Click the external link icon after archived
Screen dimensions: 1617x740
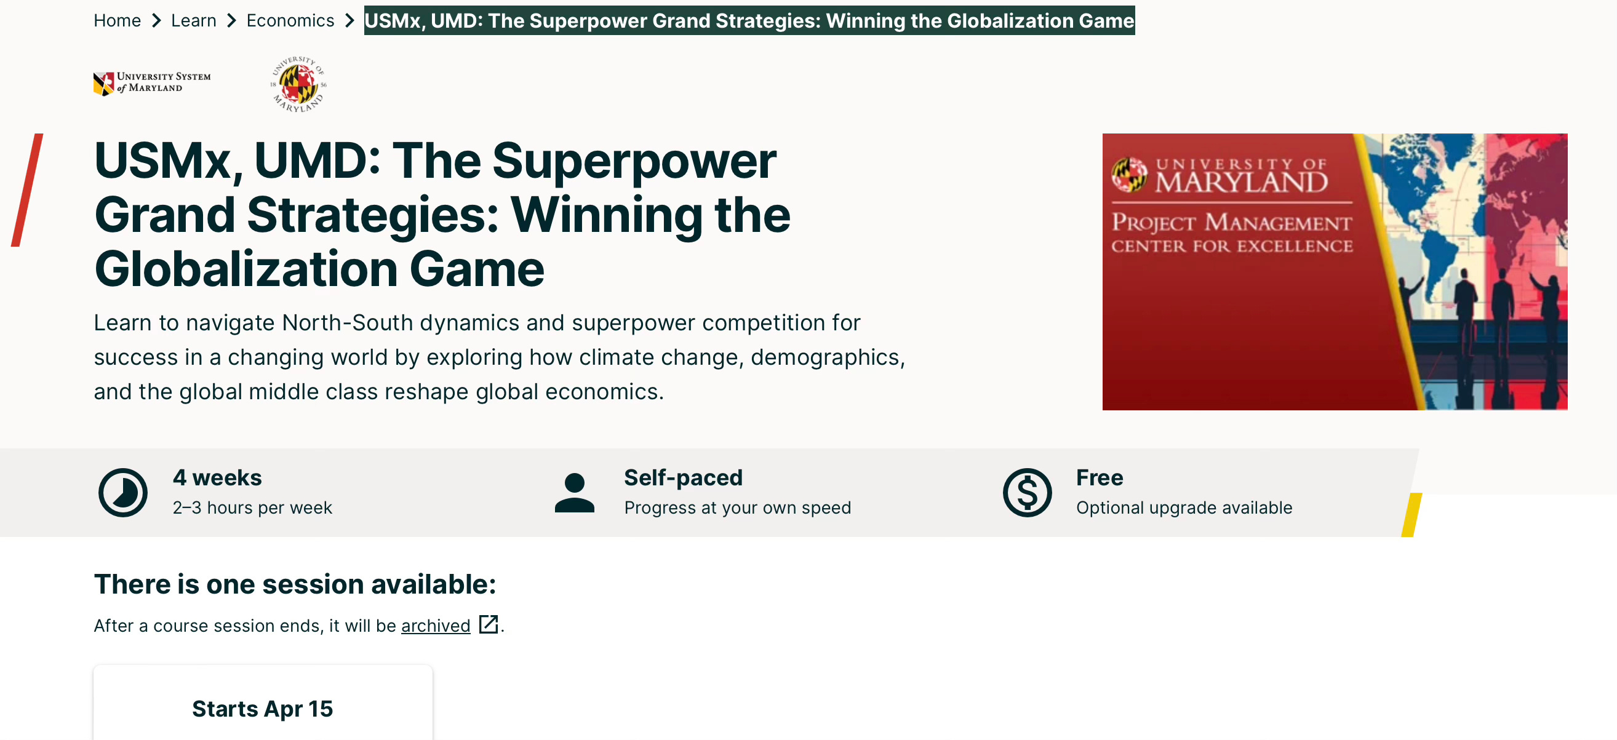(489, 624)
